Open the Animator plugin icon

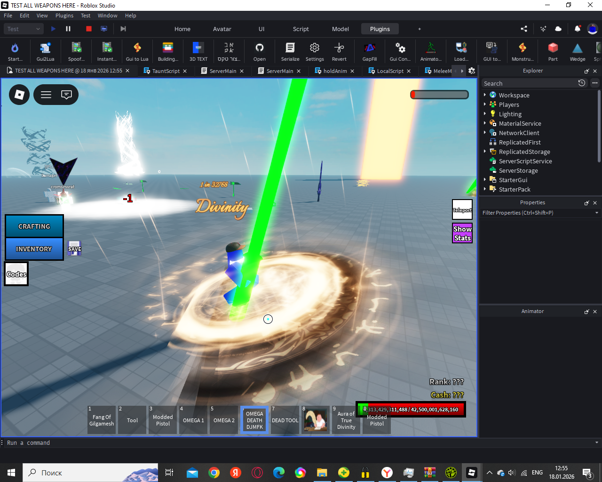pos(431,51)
